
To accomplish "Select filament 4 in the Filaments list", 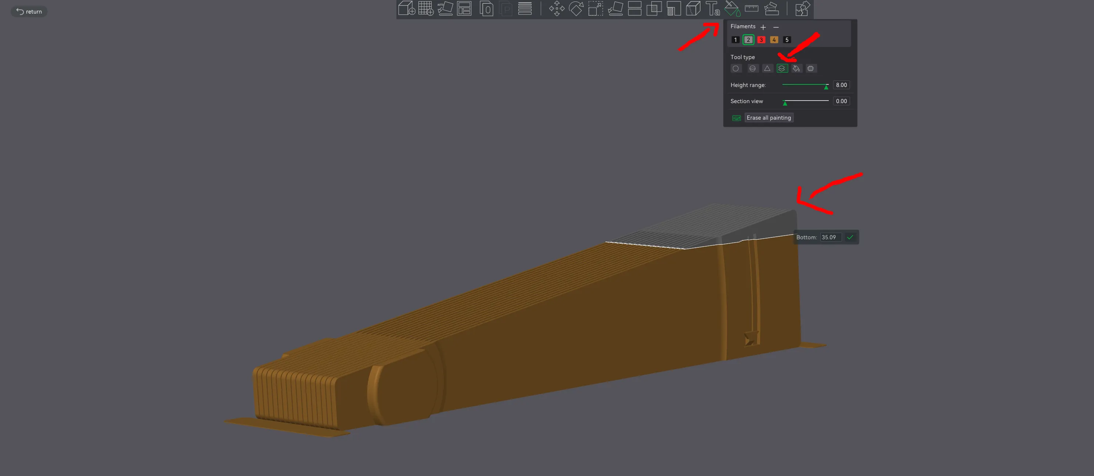I will tap(774, 40).
